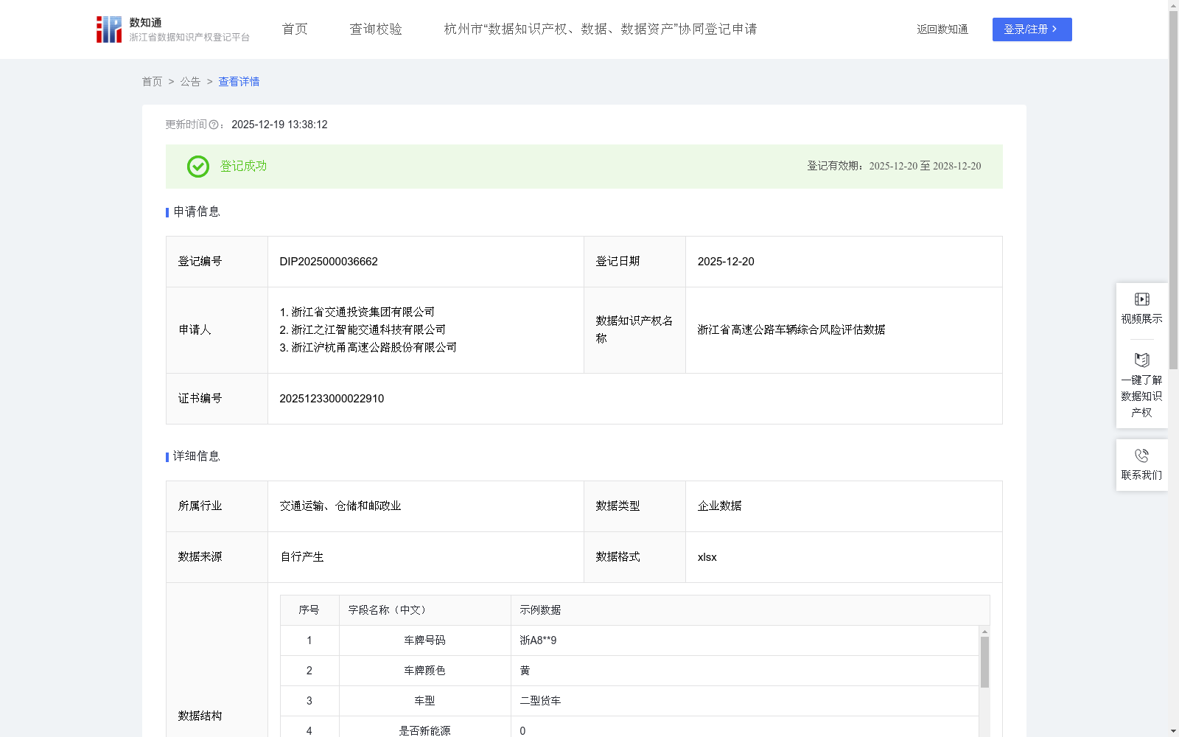The width and height of the screenshot is (1179, 737).
Task: Open 杭州市协同登记申请 navigation item
Action: [601, 29]
